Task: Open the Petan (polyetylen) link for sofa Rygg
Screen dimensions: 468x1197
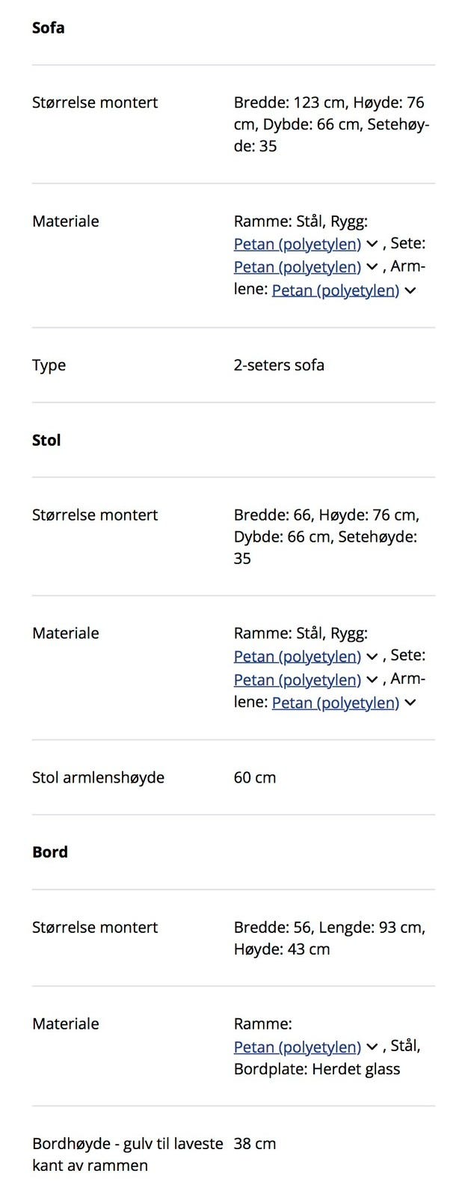Action: click(x=296, y=244)
